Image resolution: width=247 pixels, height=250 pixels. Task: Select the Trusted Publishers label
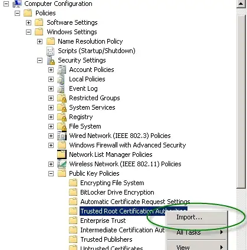click(106, 239)
